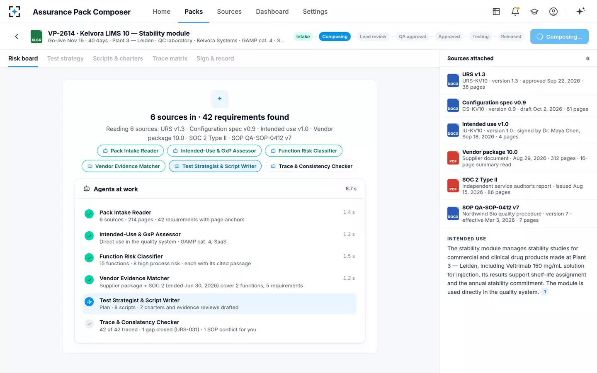Viewport: 597px width, 373px height.
Task: Open the Configuration spec v0.9 source entry
Action: click(x=518, y=105)
